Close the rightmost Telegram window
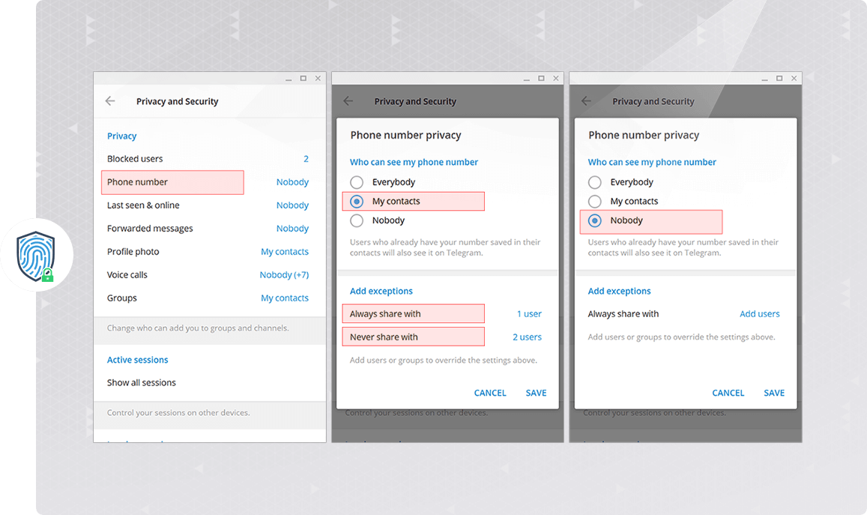This screenshot has width=867, height=515. point(794,78)
